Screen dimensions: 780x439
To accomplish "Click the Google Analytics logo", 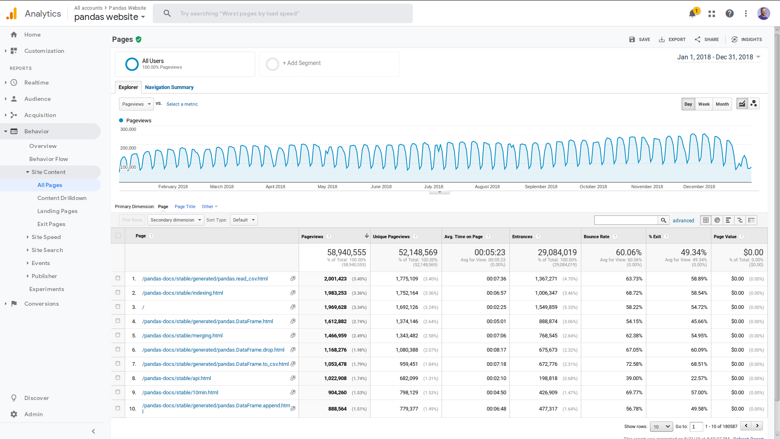I will (x=12, y=13).
